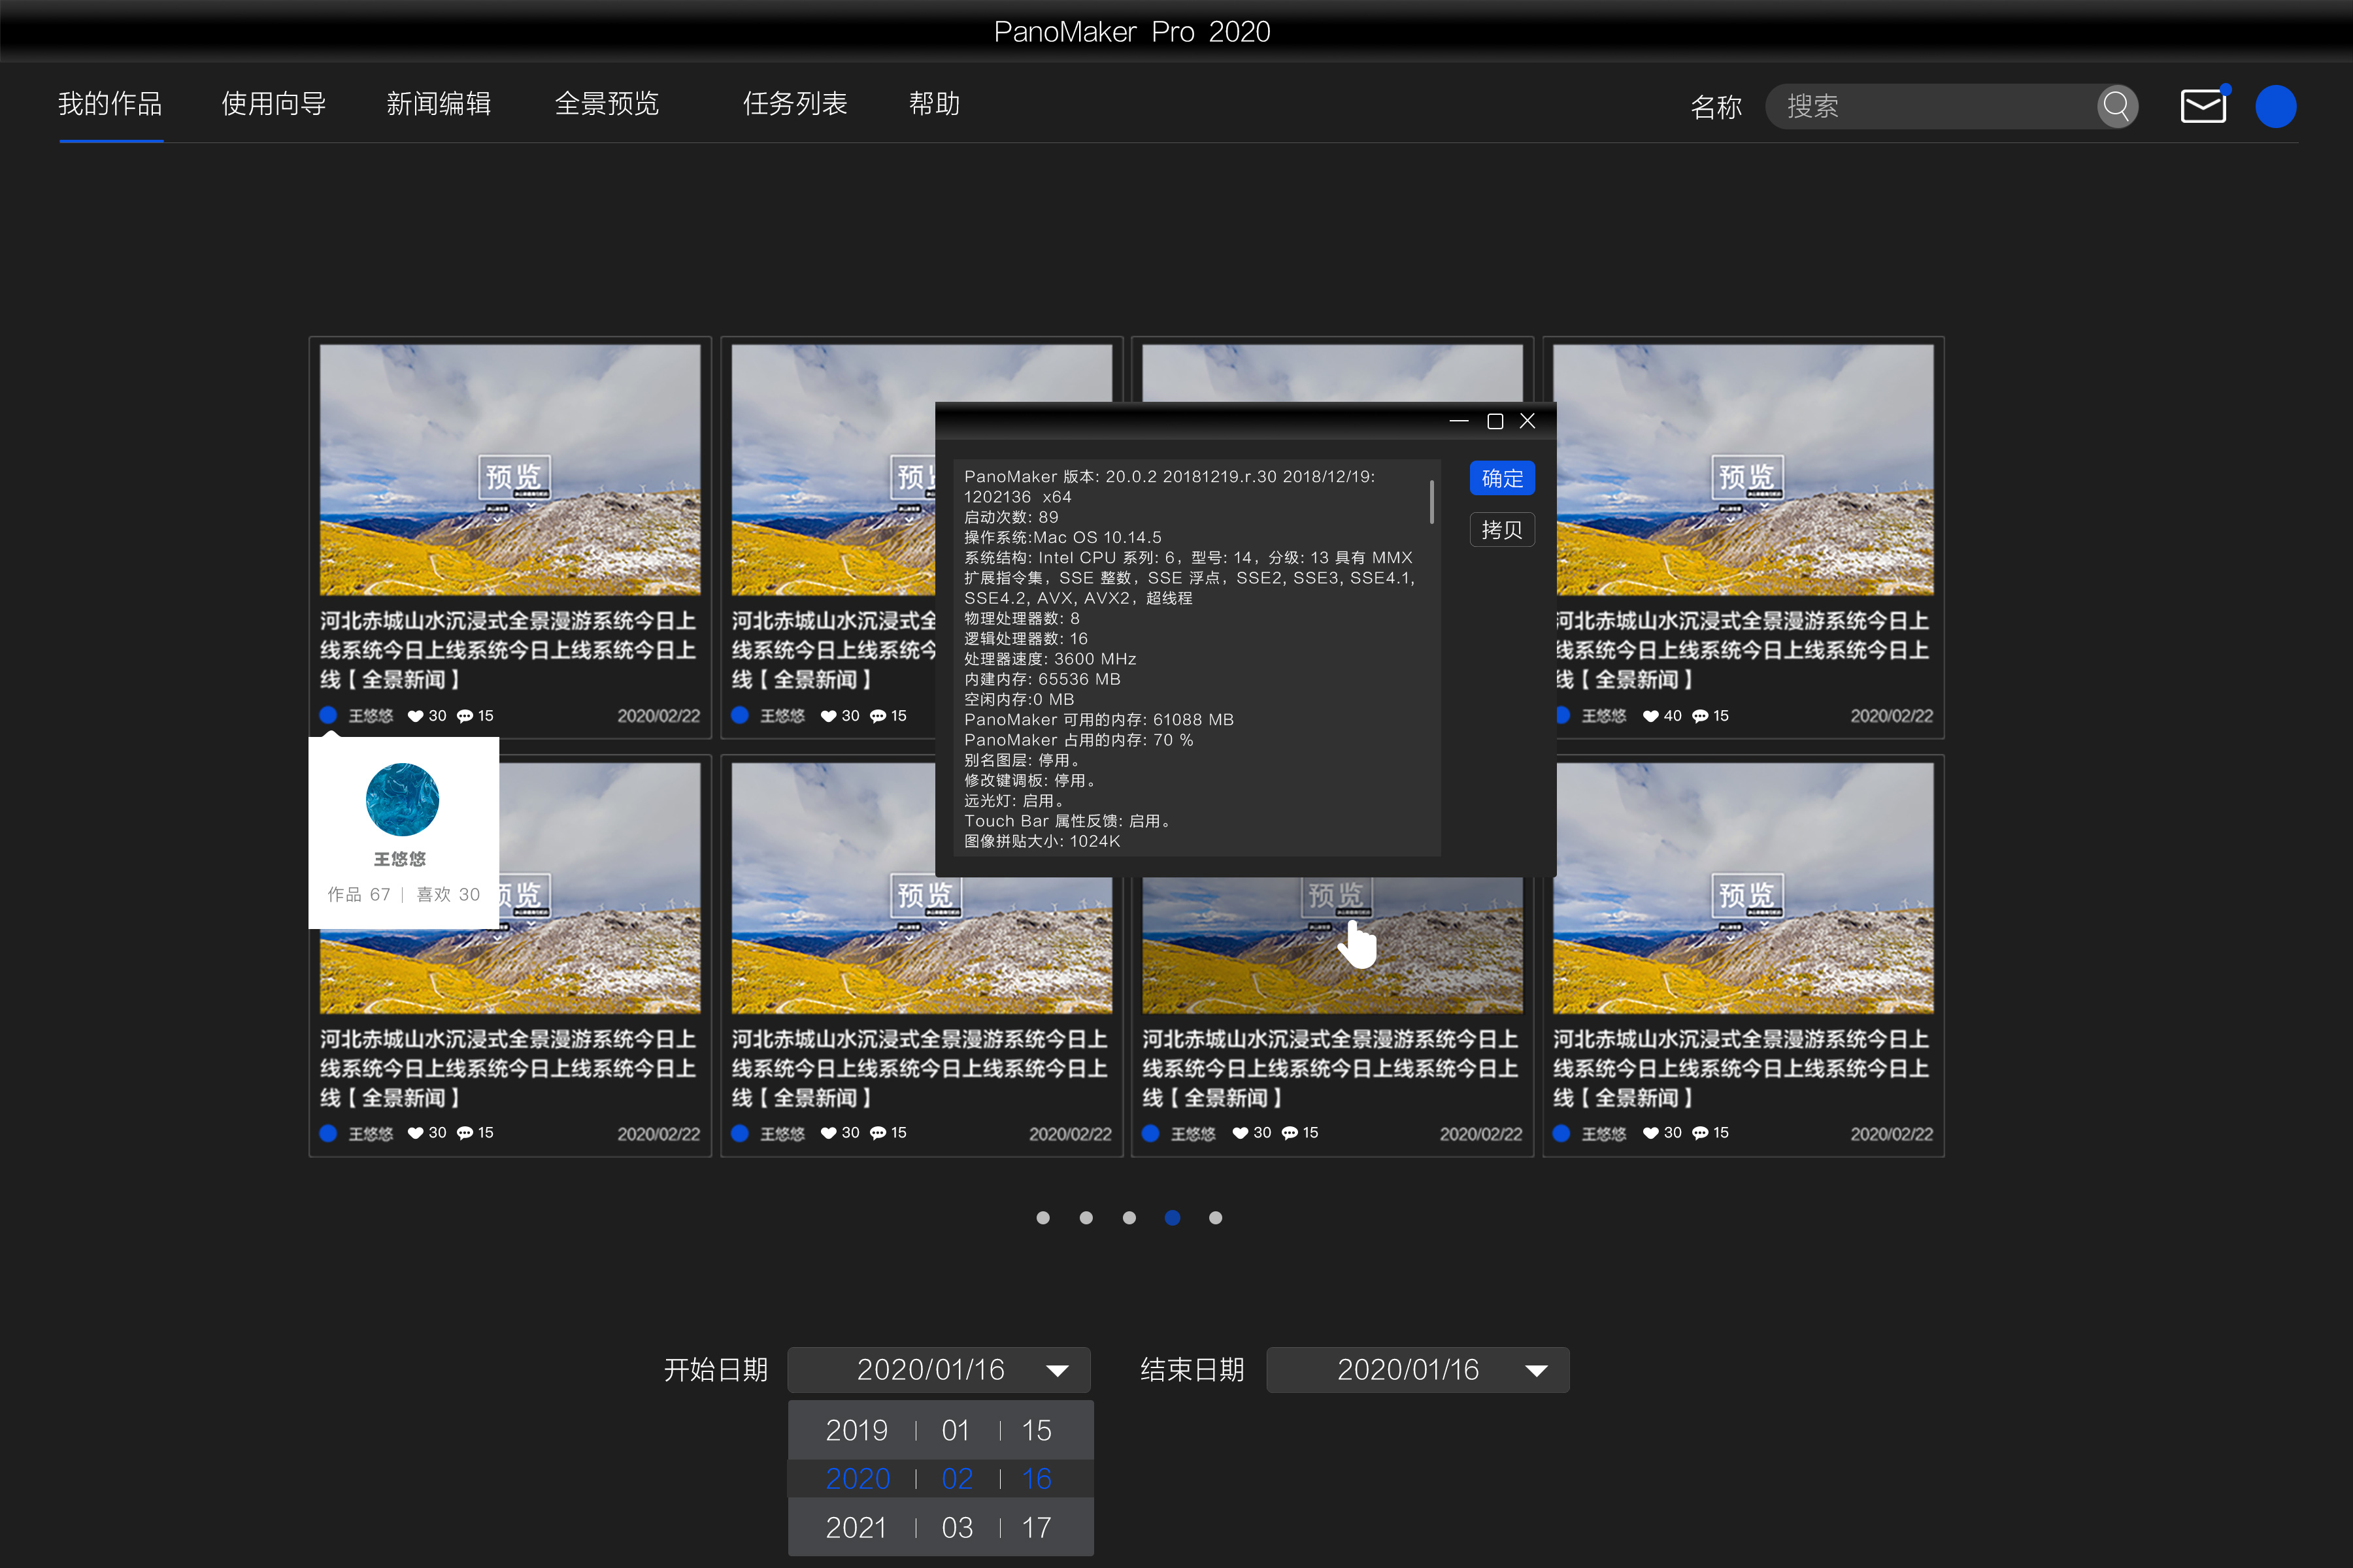Open the mail envelope icon
This screenshot has height=1568, width=2353.
[2204, 106]
